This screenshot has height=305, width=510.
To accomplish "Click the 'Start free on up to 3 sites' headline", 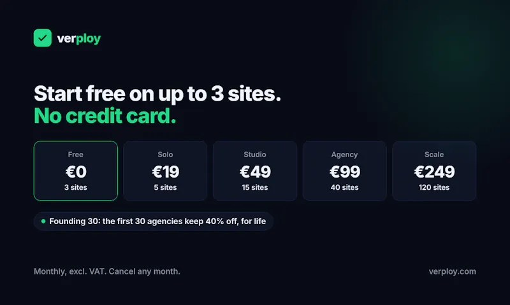I will coord(157,94).
